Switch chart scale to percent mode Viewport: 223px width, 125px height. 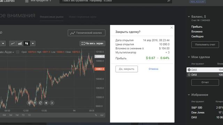(96, 115)
